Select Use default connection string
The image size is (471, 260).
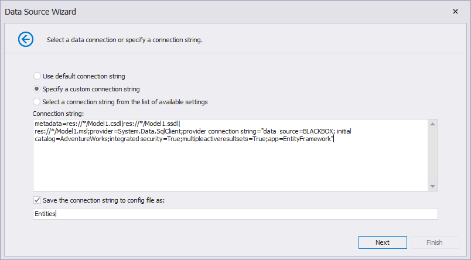click(x=37, y=76)
